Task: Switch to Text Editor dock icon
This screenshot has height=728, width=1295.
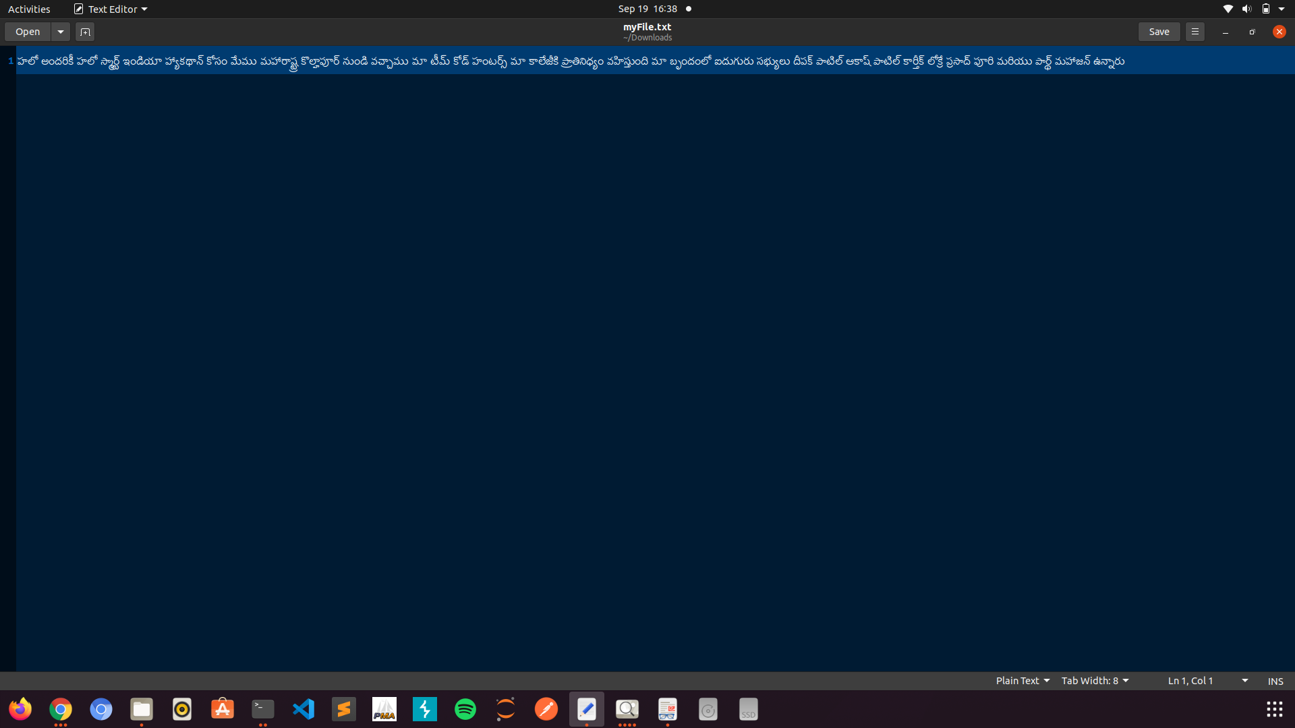Action: pos(587,709)
